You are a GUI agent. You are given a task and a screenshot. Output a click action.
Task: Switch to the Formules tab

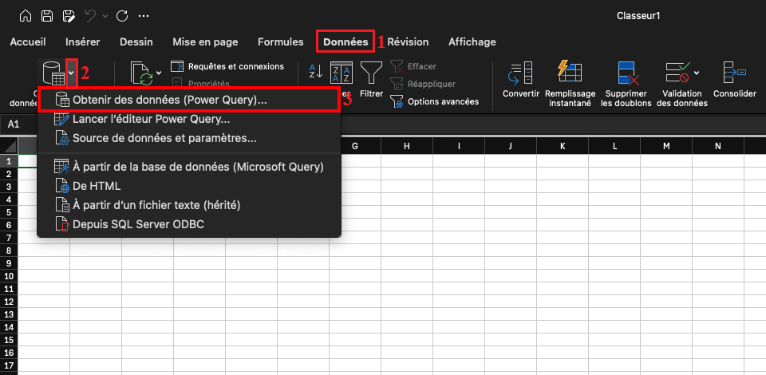pyautogui.click(x=280, y=41)
